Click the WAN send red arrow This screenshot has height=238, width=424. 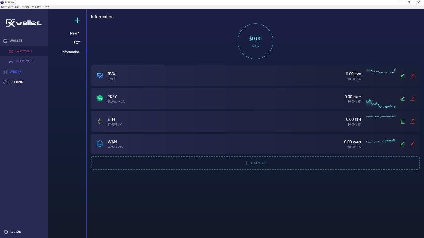(412, 144)
